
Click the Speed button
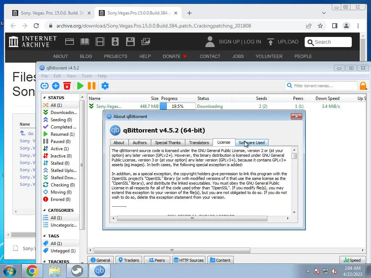point(352,260)
